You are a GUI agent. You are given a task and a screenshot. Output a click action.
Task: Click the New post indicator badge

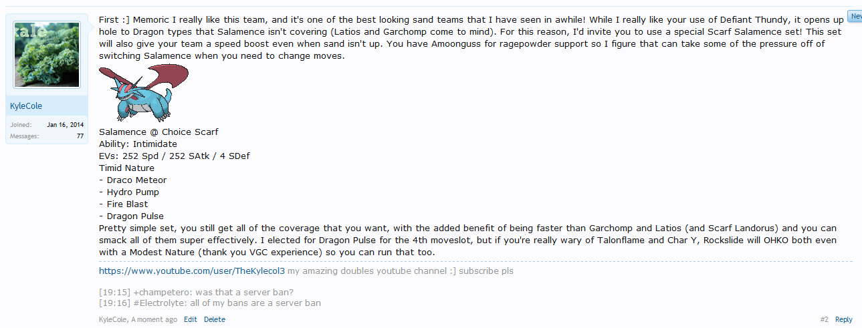pos(855,15)
